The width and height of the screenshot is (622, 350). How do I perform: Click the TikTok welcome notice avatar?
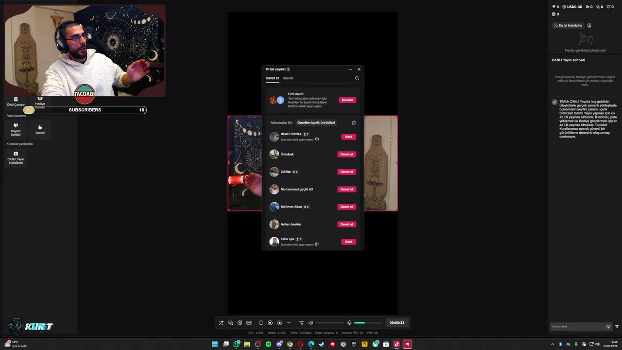(554, 102)
